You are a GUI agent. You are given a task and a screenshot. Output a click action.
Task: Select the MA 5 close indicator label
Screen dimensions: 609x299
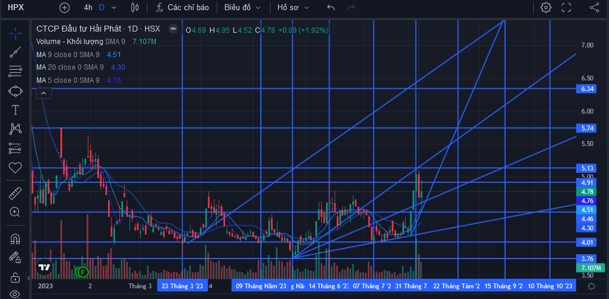(x=68, y=80)
